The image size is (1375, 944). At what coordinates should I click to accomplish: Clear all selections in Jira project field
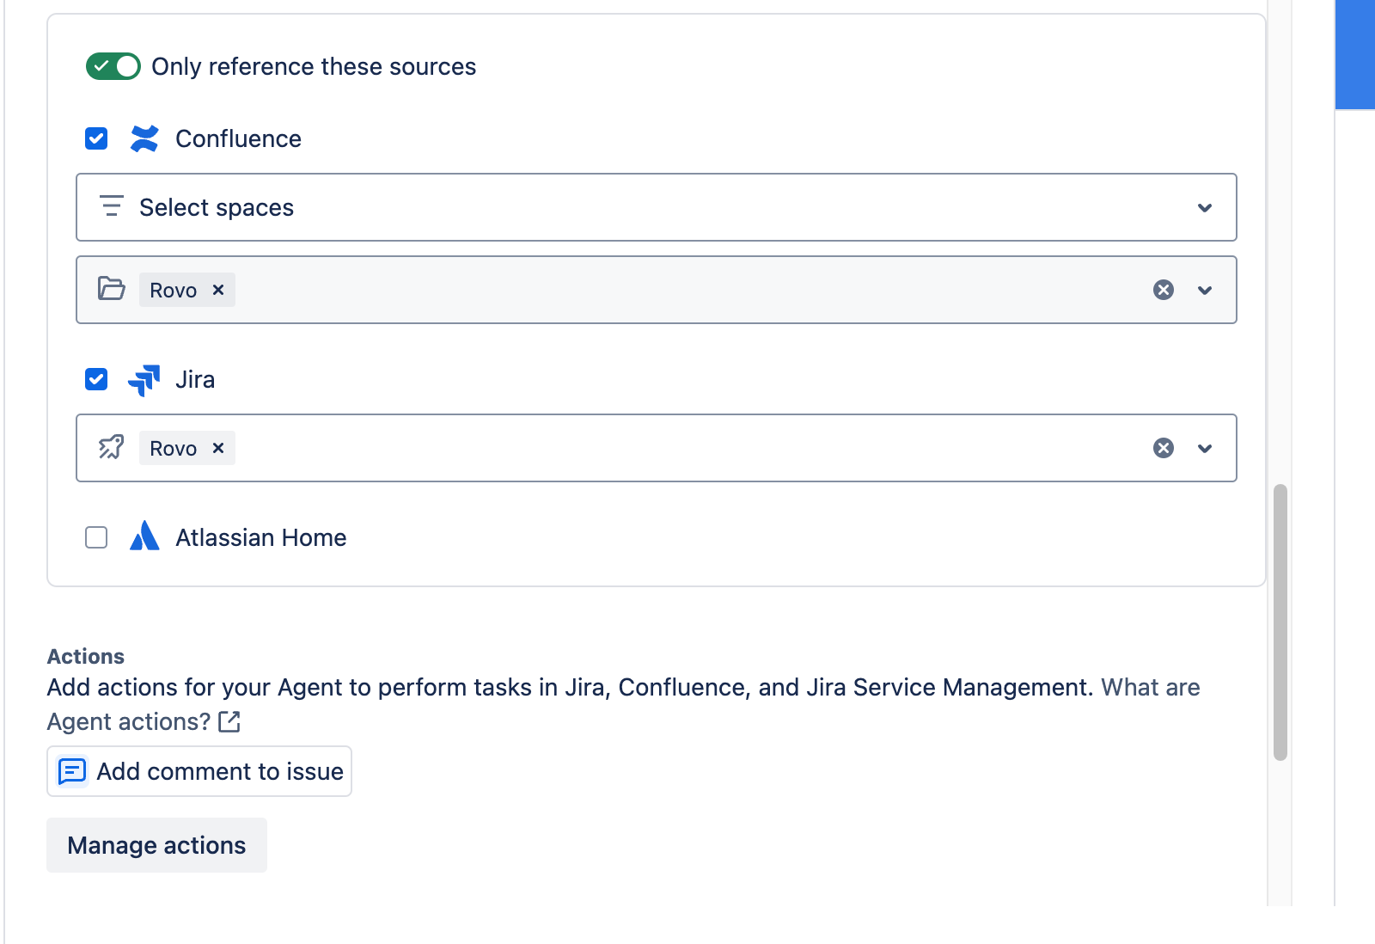pyautogui.click(x=1163, y=448)
